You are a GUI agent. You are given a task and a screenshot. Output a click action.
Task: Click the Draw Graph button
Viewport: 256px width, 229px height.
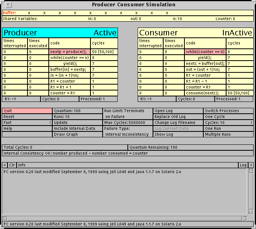pyautogui.click(x=77, y=135)
